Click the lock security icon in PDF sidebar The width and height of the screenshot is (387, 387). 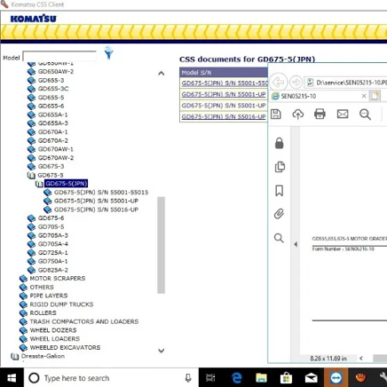coord(279,143)
